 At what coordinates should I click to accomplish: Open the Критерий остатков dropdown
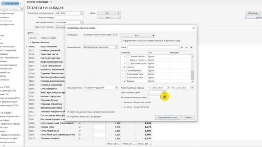coord(82,22)
